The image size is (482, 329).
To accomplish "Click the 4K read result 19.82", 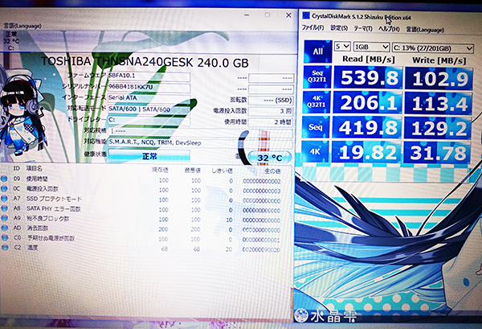I will tap(366, 152).
